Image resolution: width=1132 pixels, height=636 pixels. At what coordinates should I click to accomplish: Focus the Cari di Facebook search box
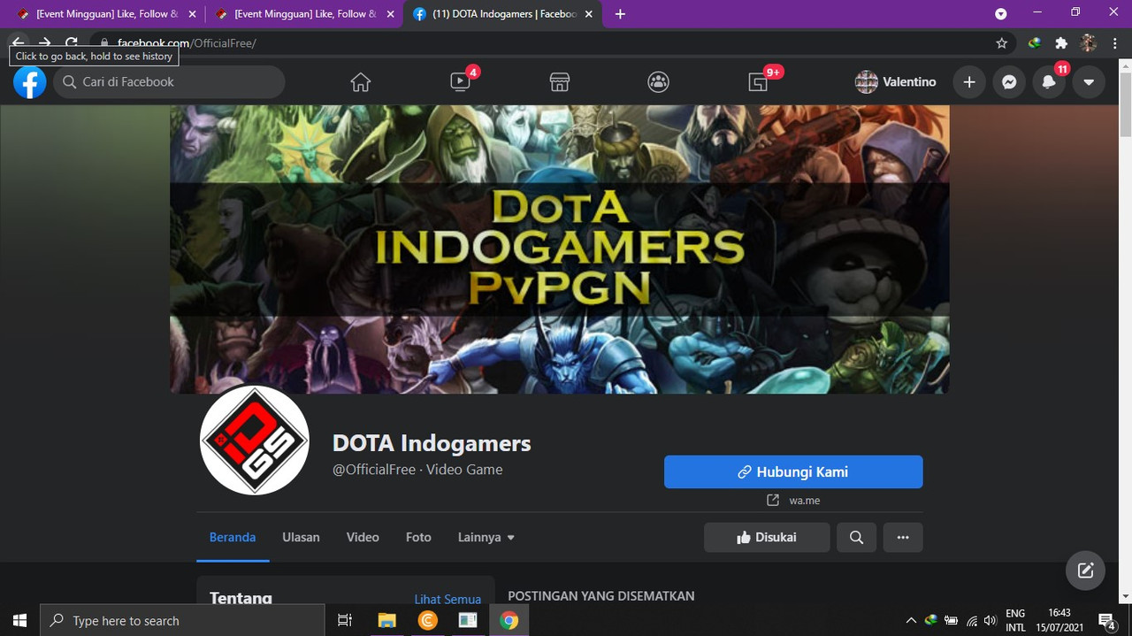pos(170,82)
